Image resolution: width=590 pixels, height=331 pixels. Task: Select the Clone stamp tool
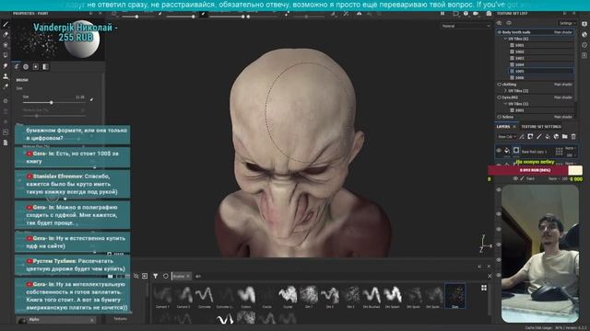(x=6, y=76)
